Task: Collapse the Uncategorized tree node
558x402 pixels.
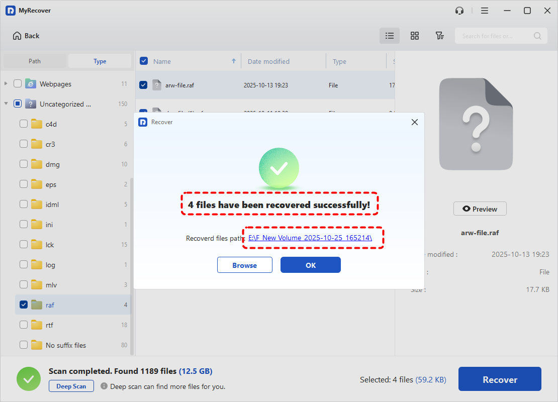Action: [x=6, y=104]
